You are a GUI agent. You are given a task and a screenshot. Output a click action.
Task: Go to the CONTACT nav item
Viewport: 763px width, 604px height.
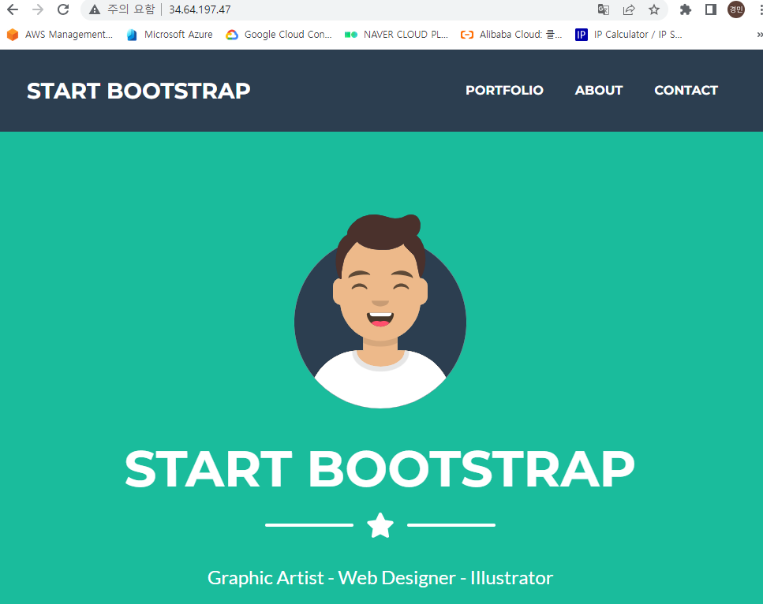tap(686, 91)
